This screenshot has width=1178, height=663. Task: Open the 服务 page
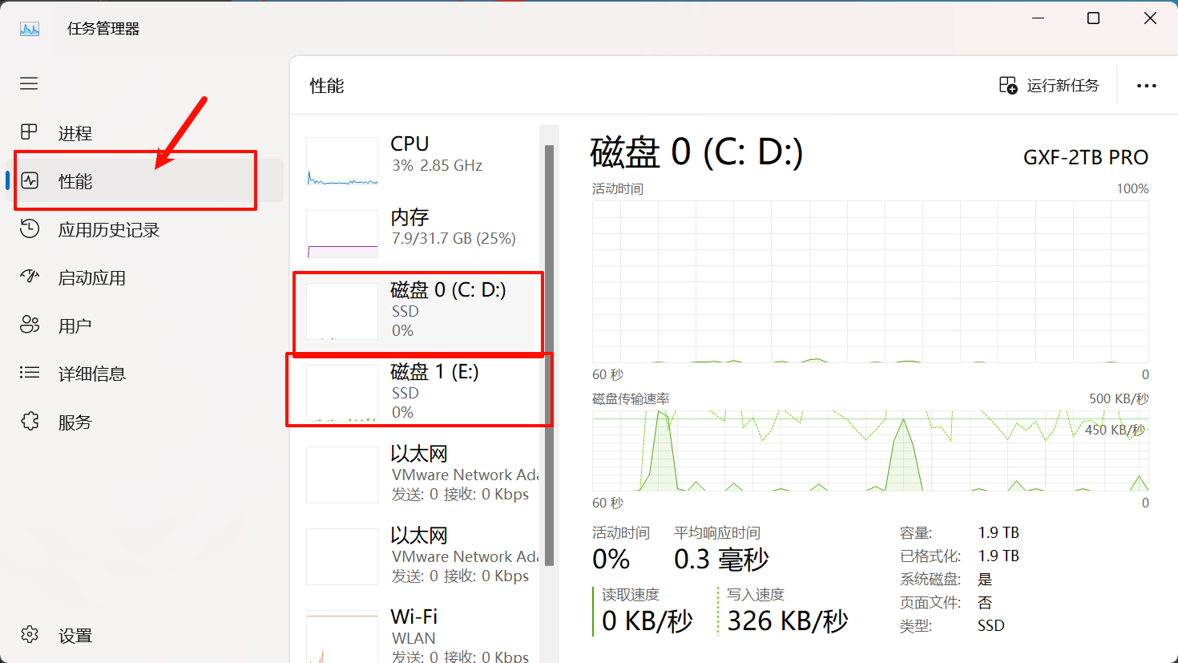tap(145, 422)
